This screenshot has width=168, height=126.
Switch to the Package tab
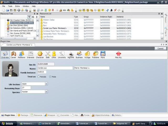(23, 115)
